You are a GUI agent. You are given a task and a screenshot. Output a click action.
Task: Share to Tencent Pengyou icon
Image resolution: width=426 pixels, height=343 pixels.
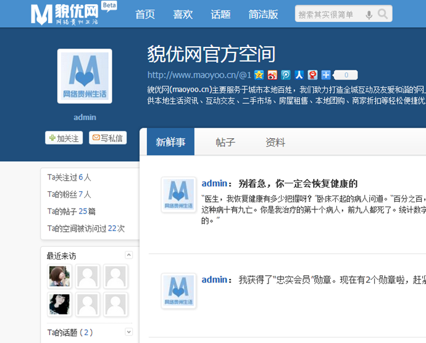coord(285,75)
